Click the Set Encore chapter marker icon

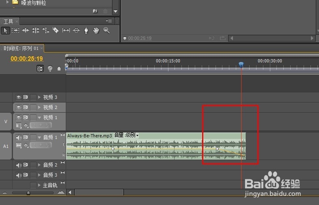coord(50,68)
